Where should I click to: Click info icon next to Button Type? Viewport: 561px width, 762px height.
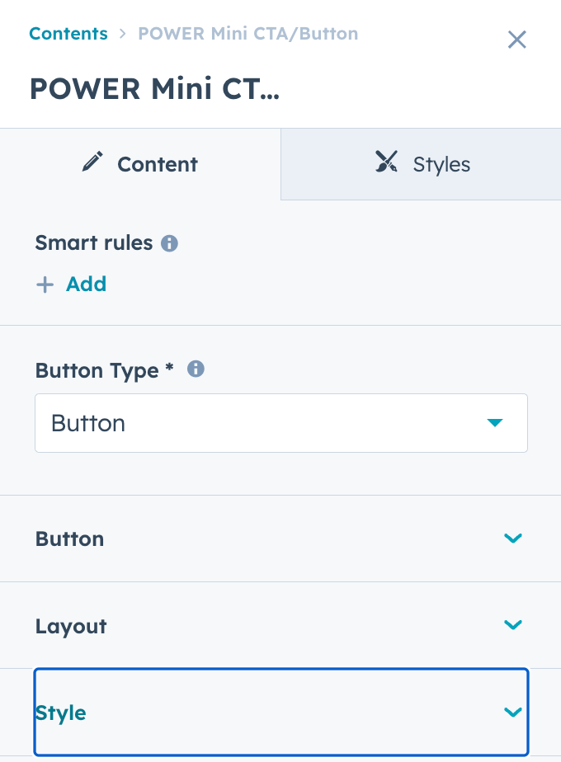(196, 369)
